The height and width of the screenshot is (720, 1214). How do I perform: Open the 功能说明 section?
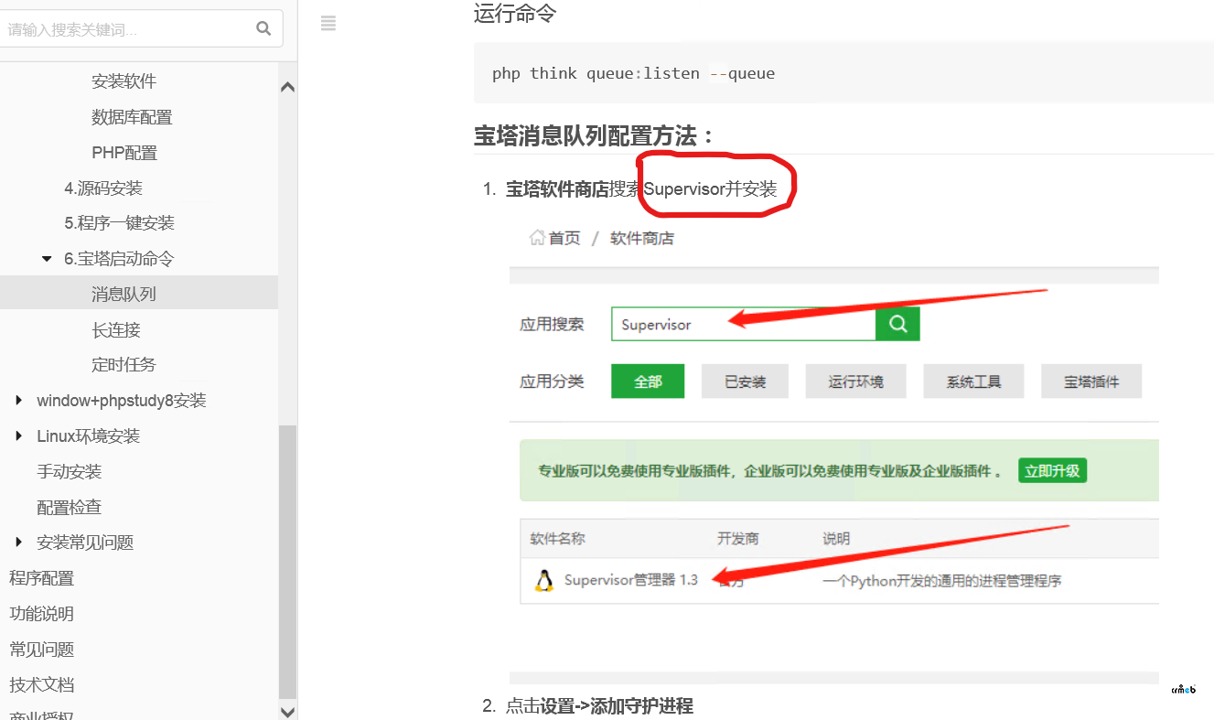click(x=41, y=614)
